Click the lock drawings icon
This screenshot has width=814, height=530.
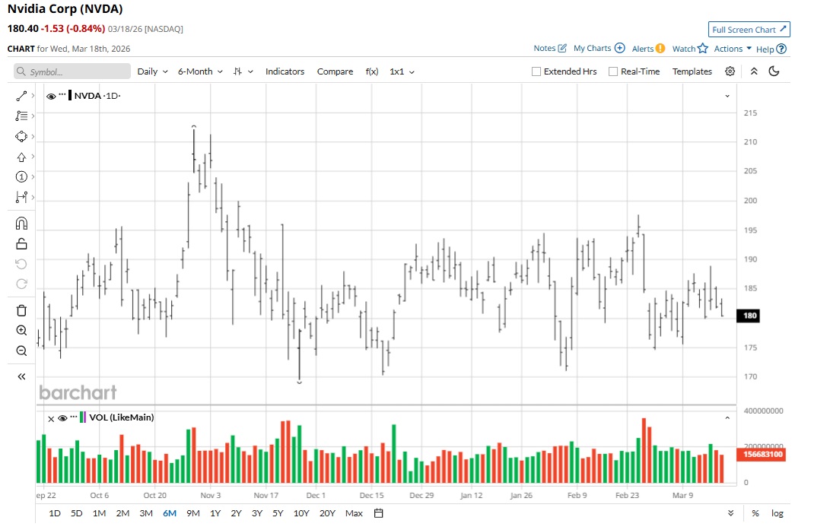coord(21,243)
